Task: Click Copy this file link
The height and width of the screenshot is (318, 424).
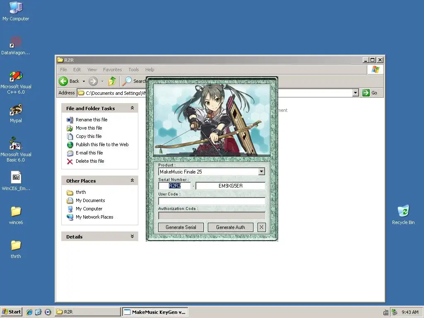Action: [89, 136]
